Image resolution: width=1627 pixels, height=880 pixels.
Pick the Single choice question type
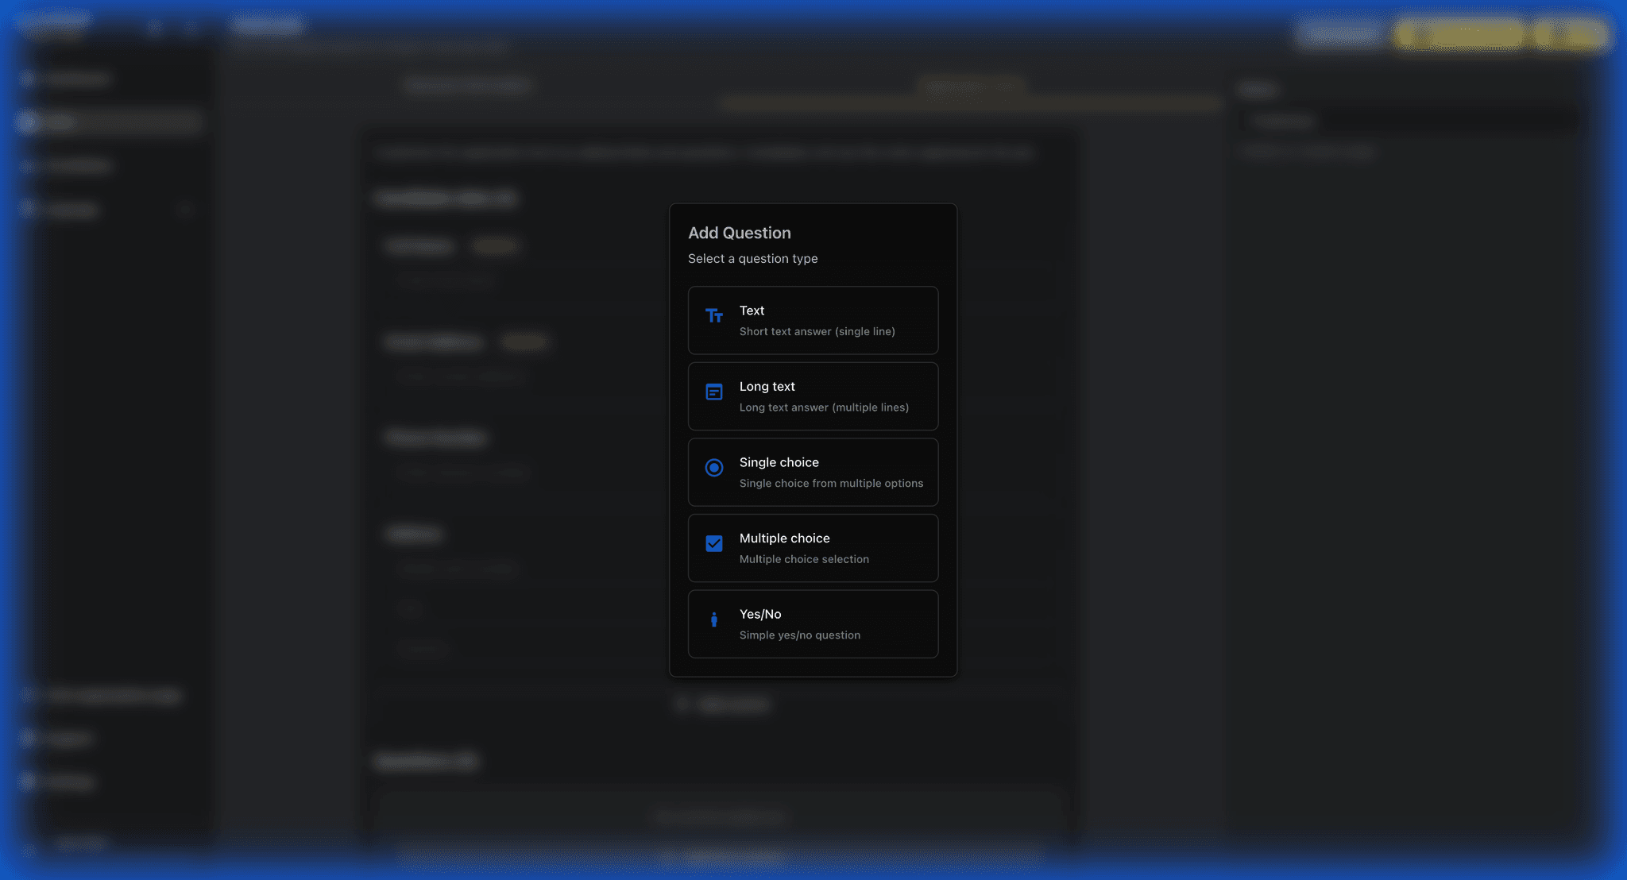point(813,472)
